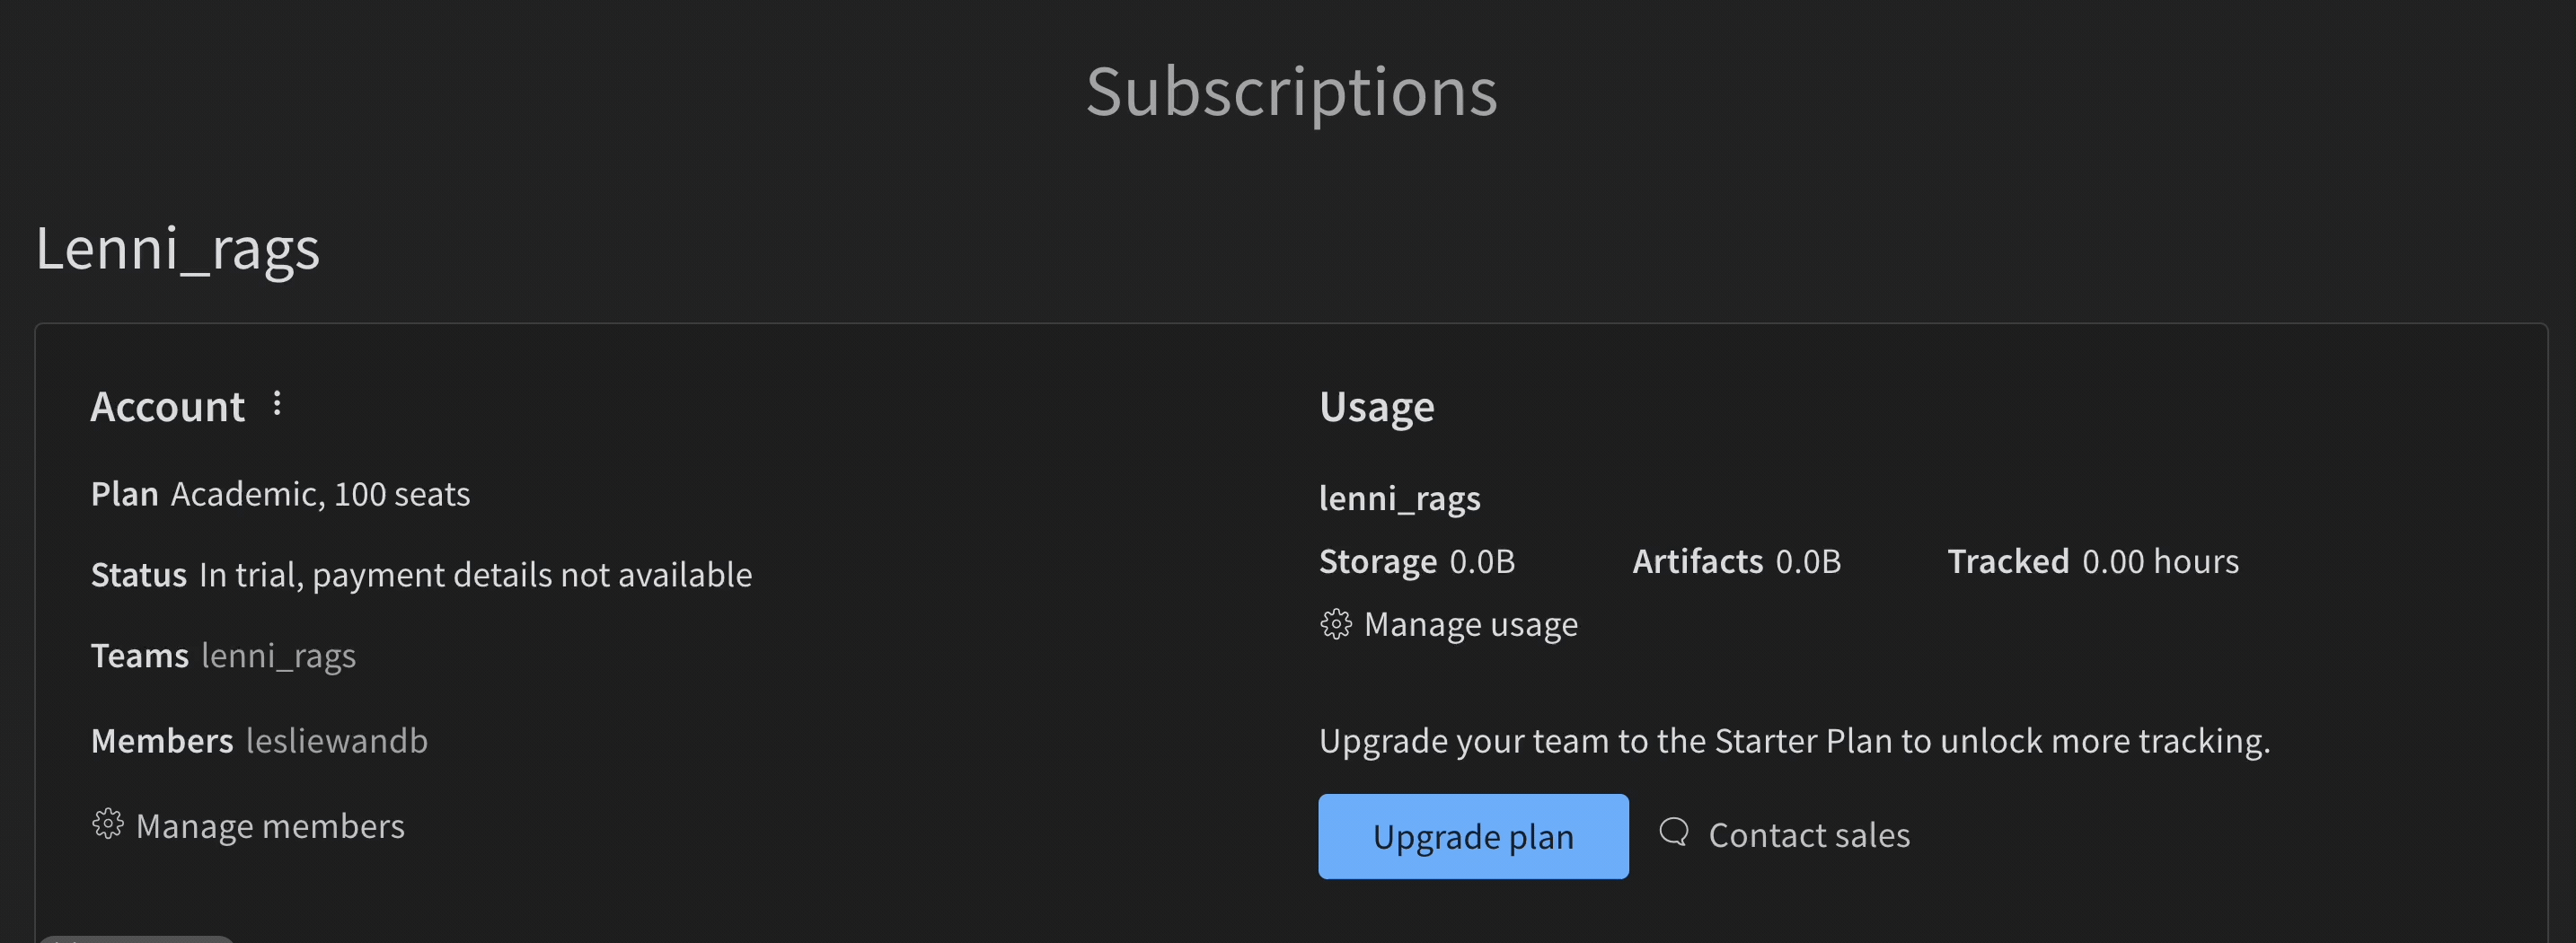This screenshot has width=2576, height=943.
Task: Click the In trial status text
Action: click(475, 575)
